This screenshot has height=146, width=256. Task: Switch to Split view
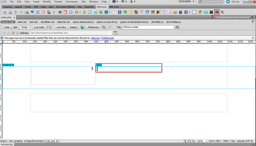click(15, 27)
